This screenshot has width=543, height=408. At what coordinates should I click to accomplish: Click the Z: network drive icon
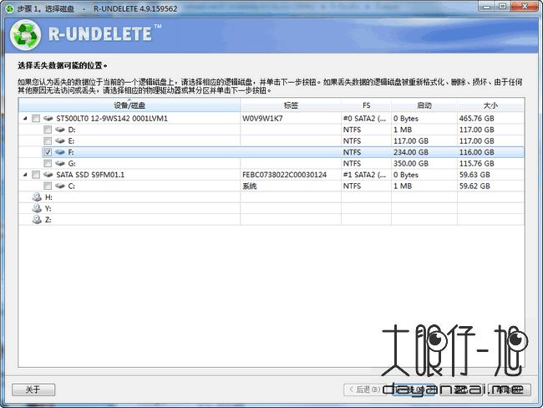tap(37, 219)
